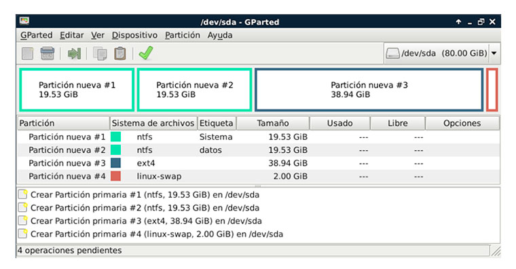Select Partición nueva #3 block in disk map
516x269 pixels.
coord(369,90)
